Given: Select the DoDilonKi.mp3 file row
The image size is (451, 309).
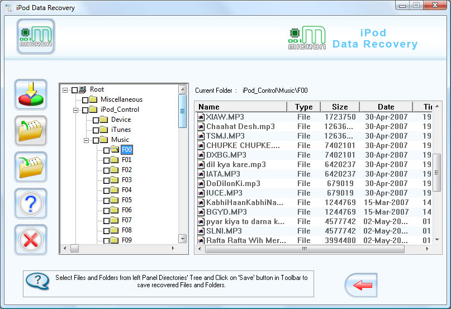Looking at the screenshot, I should coord(314,184).
